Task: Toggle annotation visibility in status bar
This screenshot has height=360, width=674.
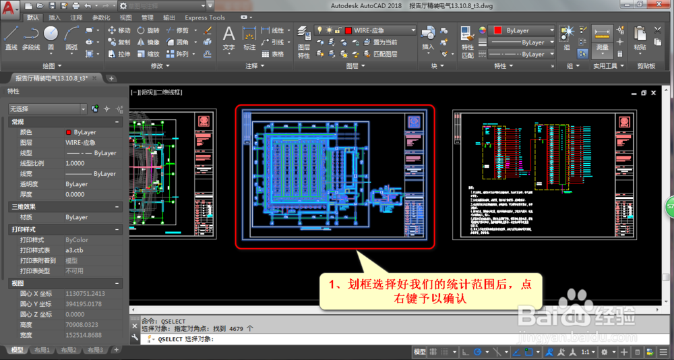Action: click(x=550, y=351)
